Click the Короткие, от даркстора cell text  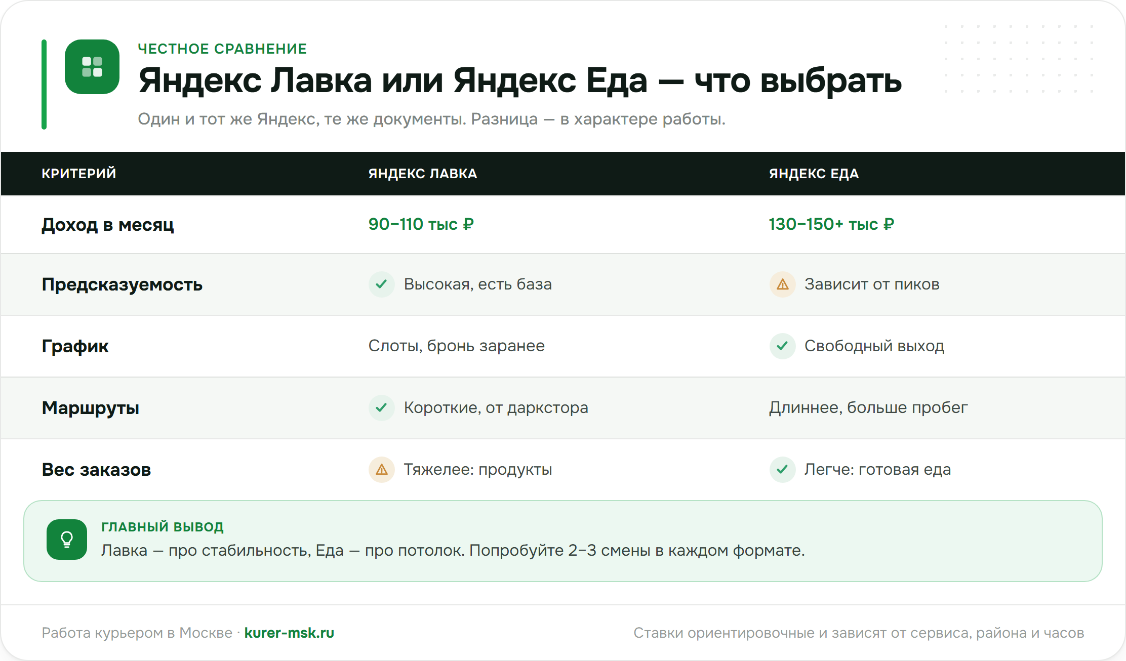496,407
